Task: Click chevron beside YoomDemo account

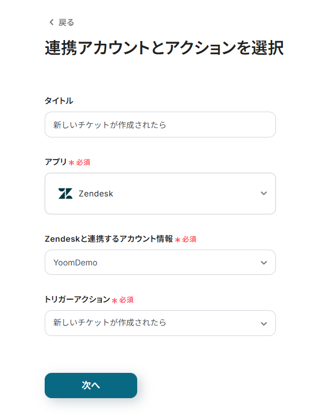Action: click(264, 262)
